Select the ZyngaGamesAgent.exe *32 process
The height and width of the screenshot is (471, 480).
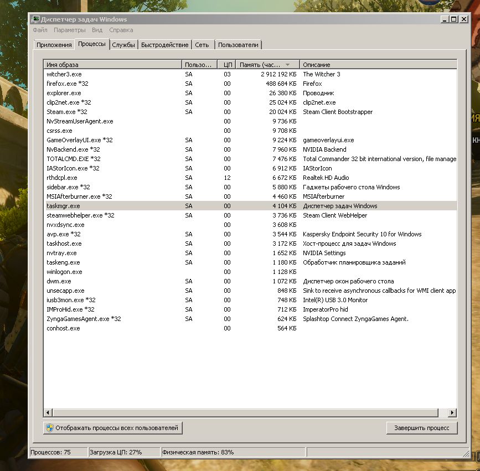click(x=250, y=319)
